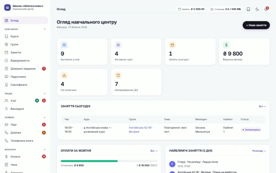Click the + Нове заняття button
Viewport: 276px width, 173px height.
256,25
